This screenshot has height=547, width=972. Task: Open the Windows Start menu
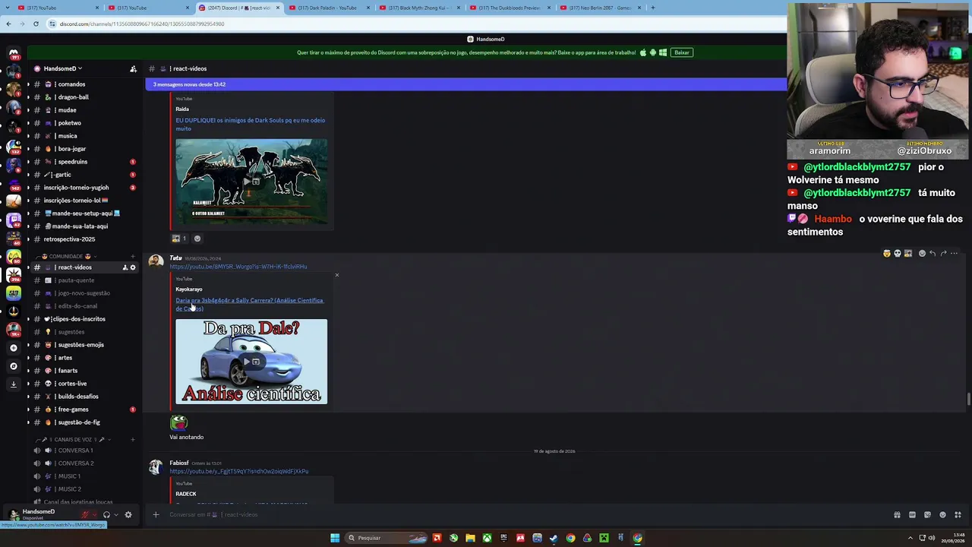pos(335,538)
